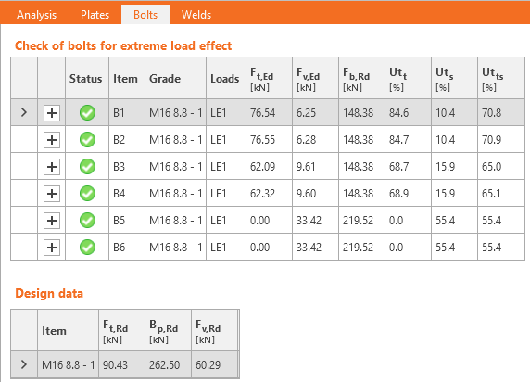Click green check status icon for B2
Viewport: 530px width, 382px height.
click(87, 140)
